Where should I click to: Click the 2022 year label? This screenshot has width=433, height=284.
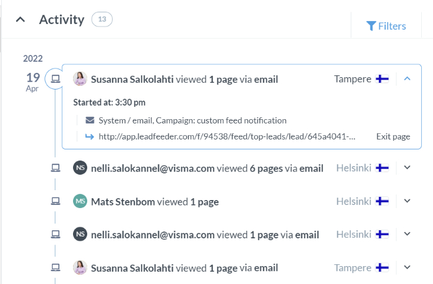click(x=33, y=59)
